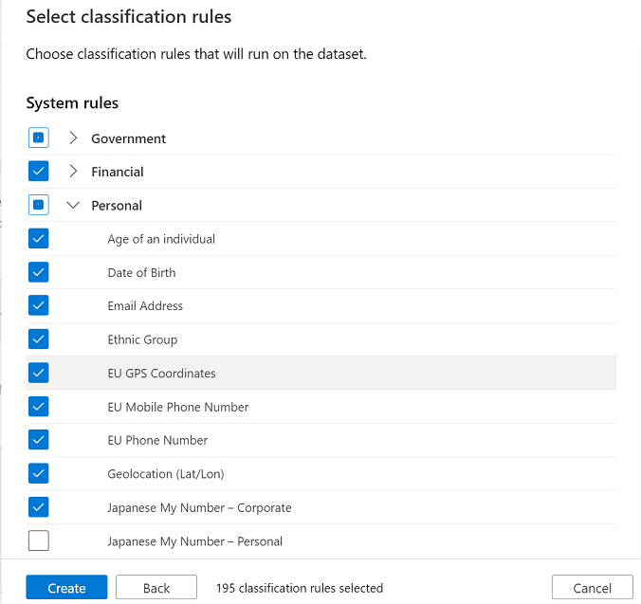
Task: Expand the Government rules group
Action: coord(73,138)
